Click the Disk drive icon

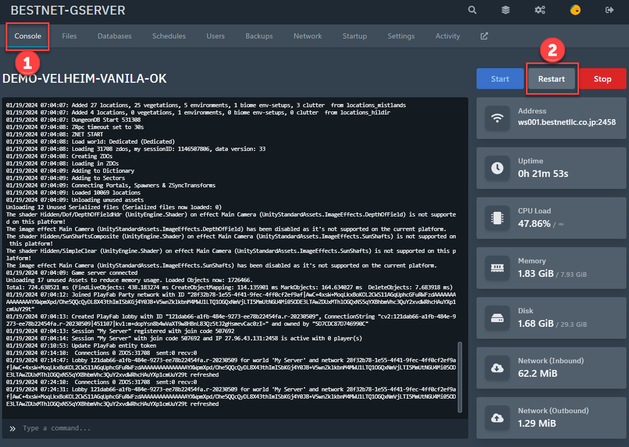[497, 317]
